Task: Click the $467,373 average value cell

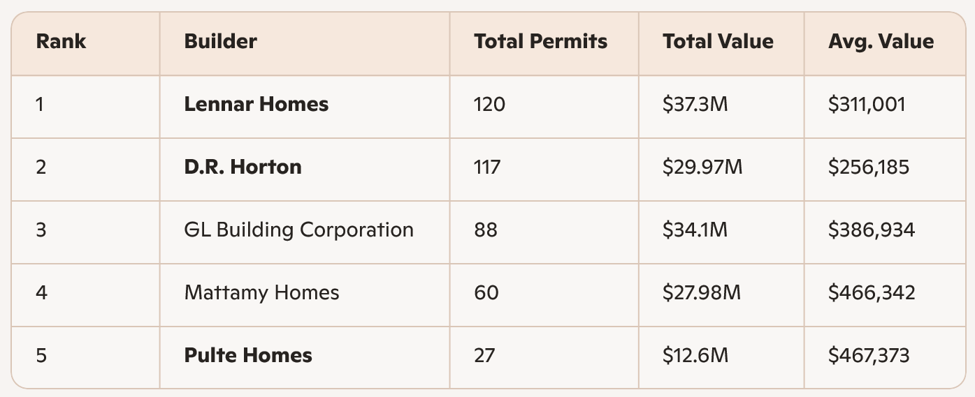Action: [869, 355]
